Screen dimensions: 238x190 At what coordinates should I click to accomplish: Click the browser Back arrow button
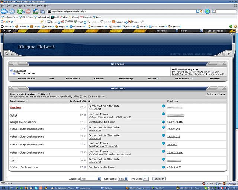4,11
